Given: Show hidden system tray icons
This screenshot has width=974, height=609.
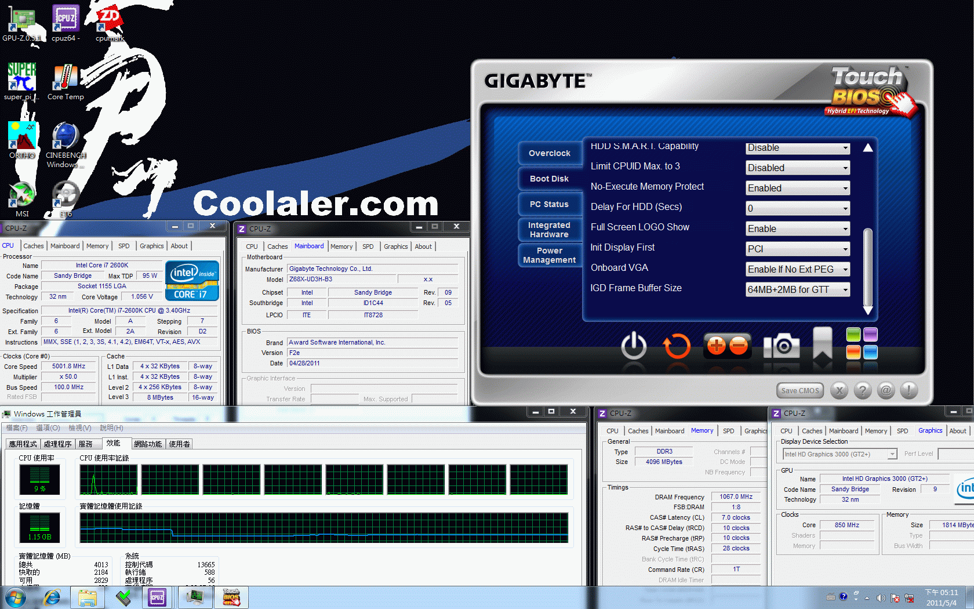Looking at the screenshot, I should (867, 598).
